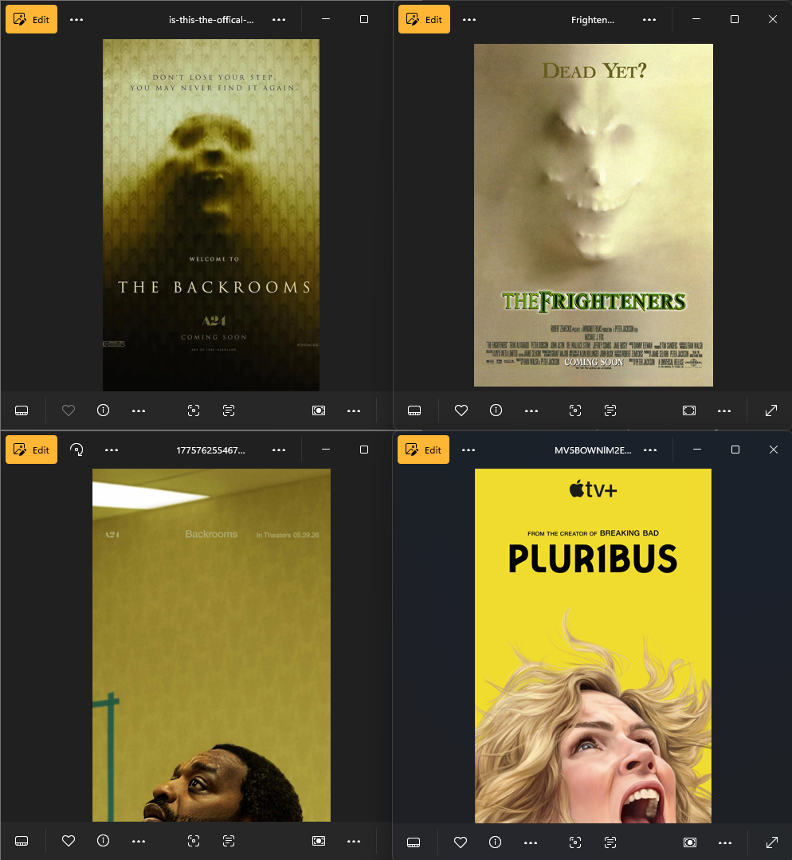
Task: Switch zoom to actual size in Pluribus window
Action: (690, 842)
